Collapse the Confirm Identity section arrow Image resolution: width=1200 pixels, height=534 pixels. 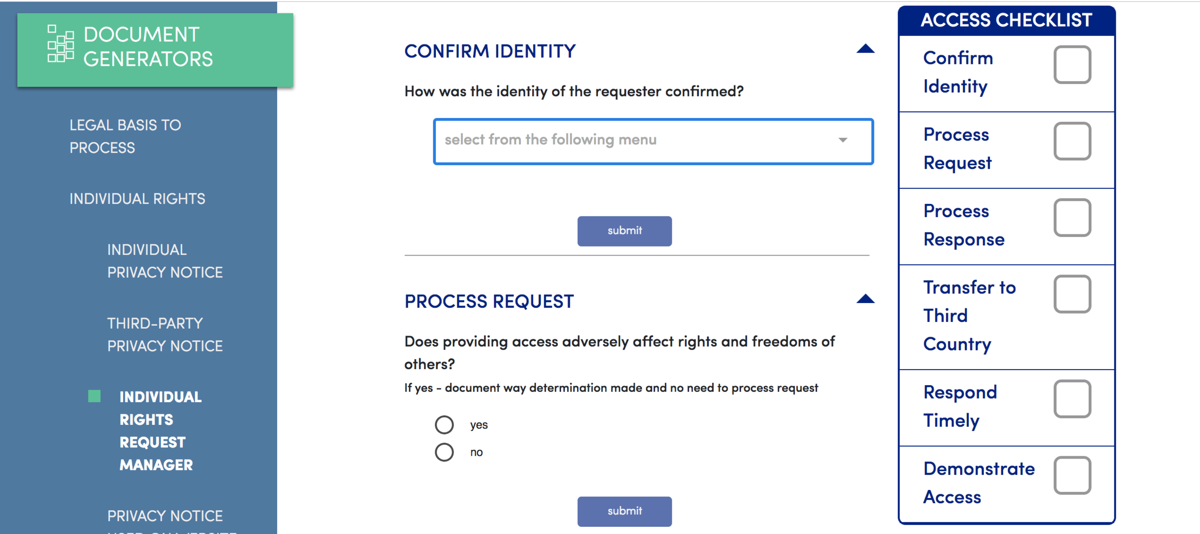(x=865, y=49)
